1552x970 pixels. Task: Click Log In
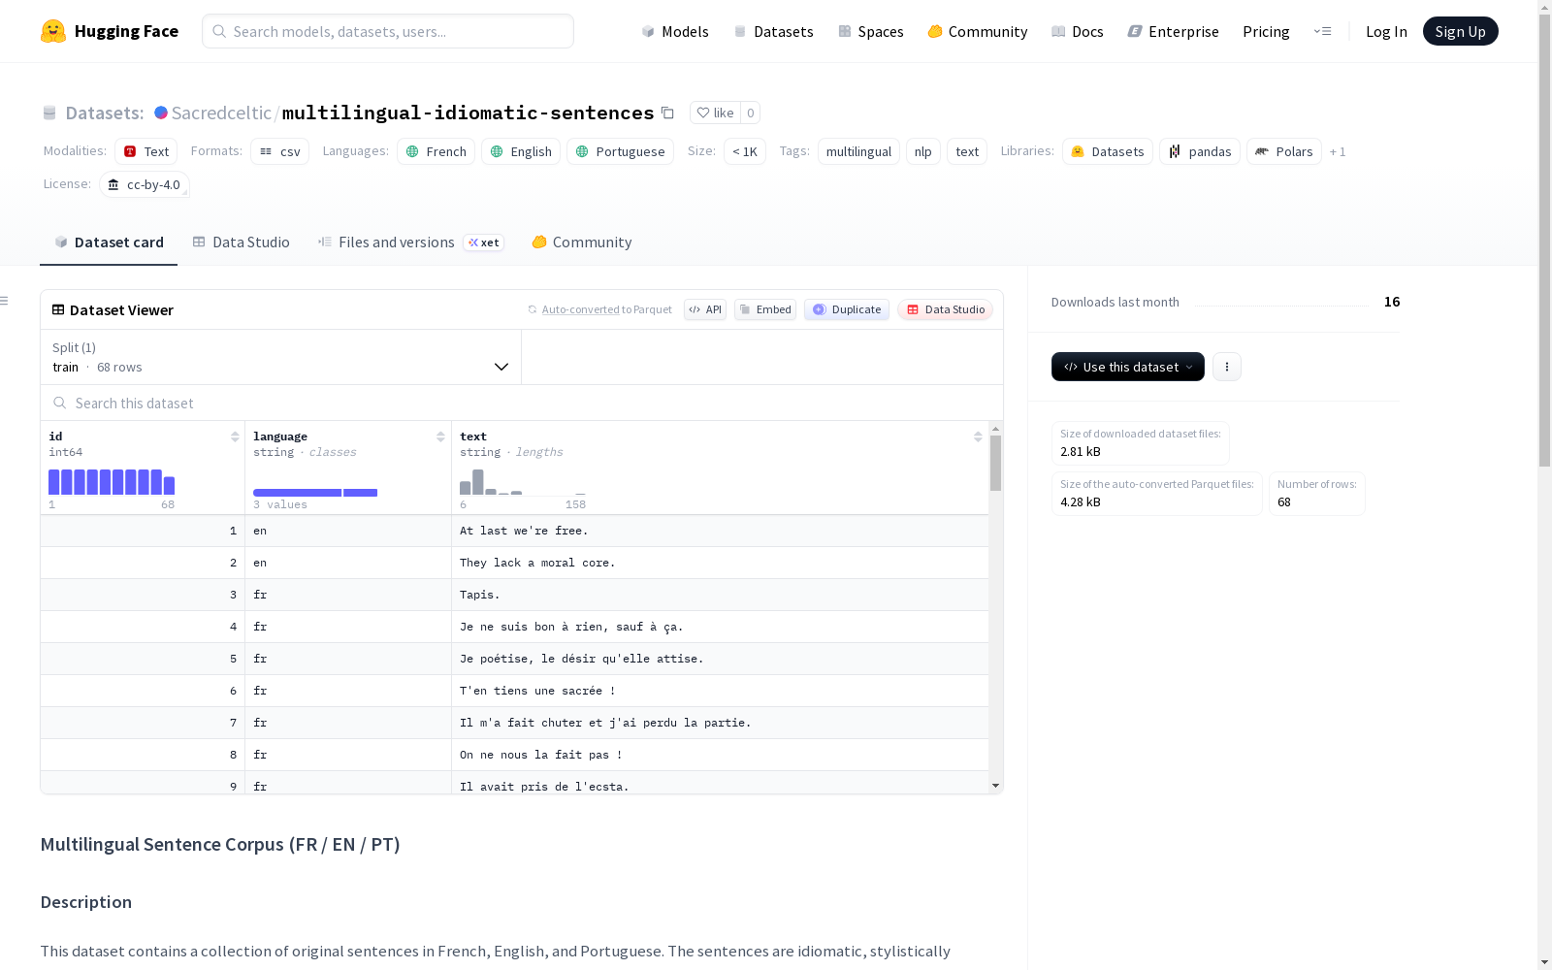point(1386,31)
